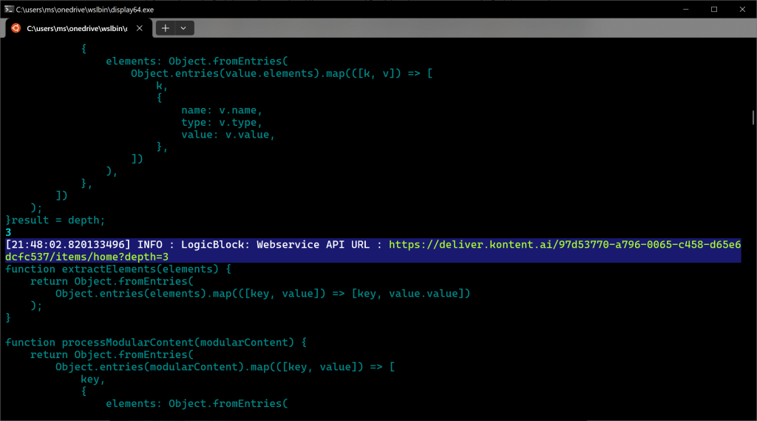
Task: Expand the new tab profiles dropdown chevron
Action: (x=183, y=28)
